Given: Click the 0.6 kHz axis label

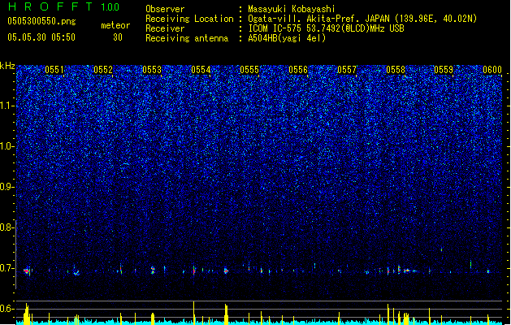Looking at the screenshot, I should pos(6,309).
